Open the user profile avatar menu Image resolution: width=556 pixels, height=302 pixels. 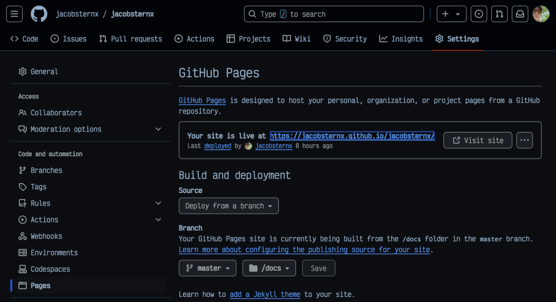pos(541,14)
